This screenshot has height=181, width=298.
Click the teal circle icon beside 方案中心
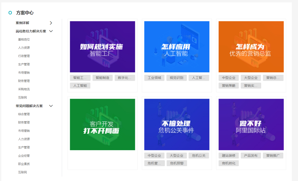(10, 13)
